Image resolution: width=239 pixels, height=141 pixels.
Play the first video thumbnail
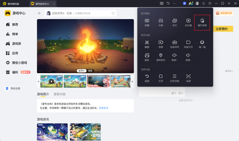tap(51, 81)
